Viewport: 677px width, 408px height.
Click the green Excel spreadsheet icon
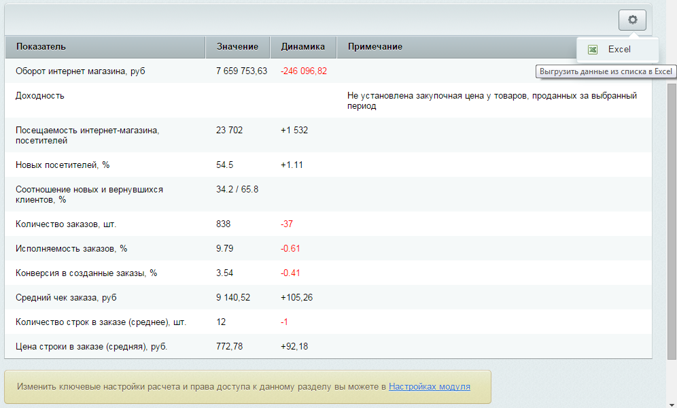click(x=593, y=50)
